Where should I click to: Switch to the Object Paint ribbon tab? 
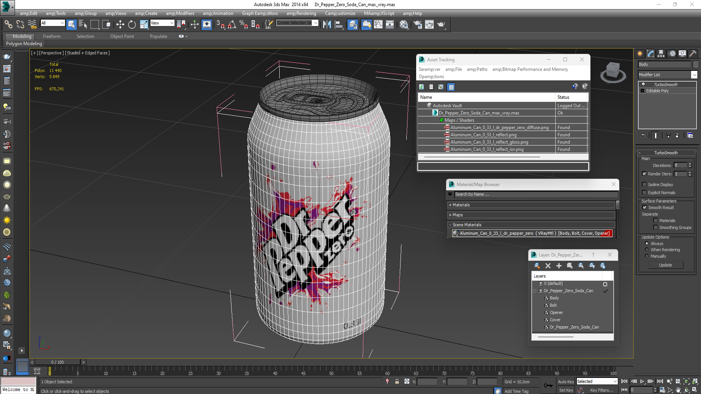[122, 36]
